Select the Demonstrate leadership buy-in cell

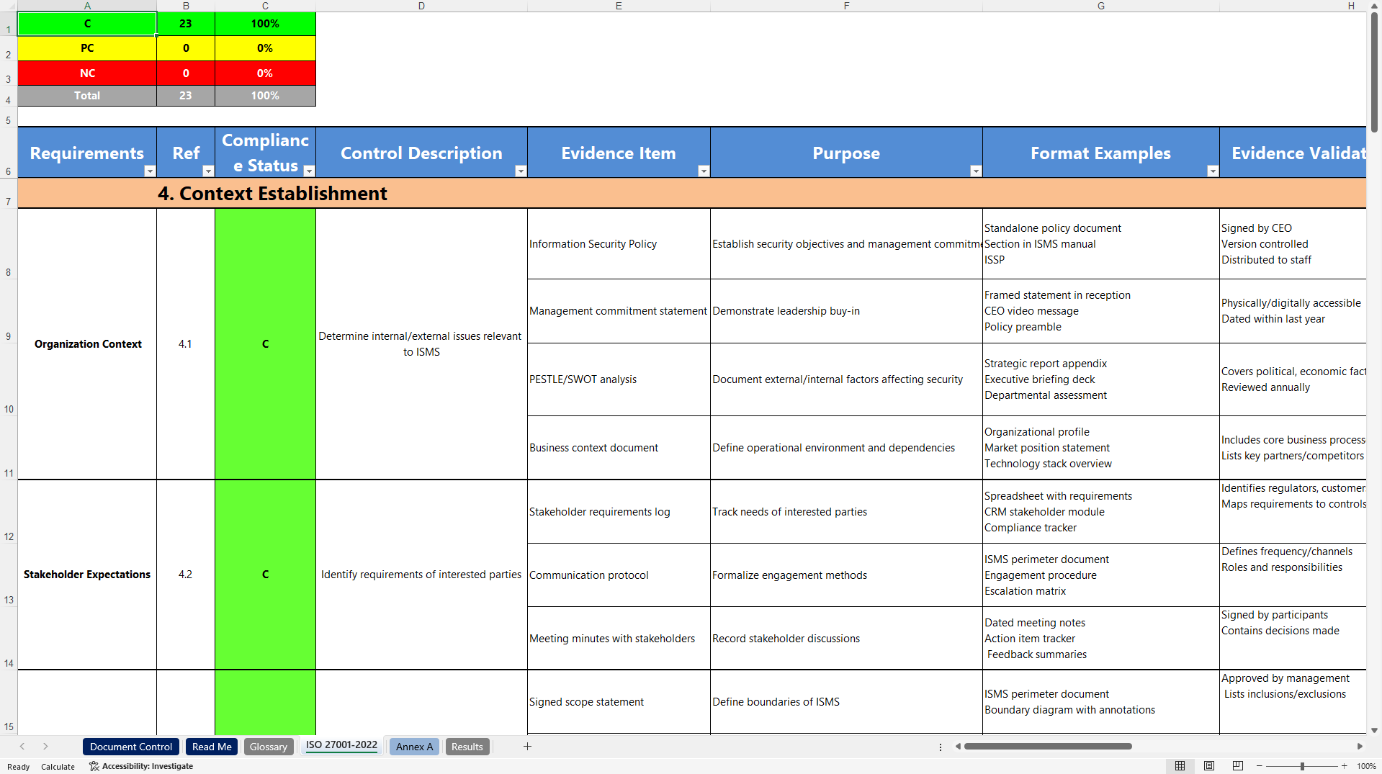pyautogui.click(x=846, y=311)
